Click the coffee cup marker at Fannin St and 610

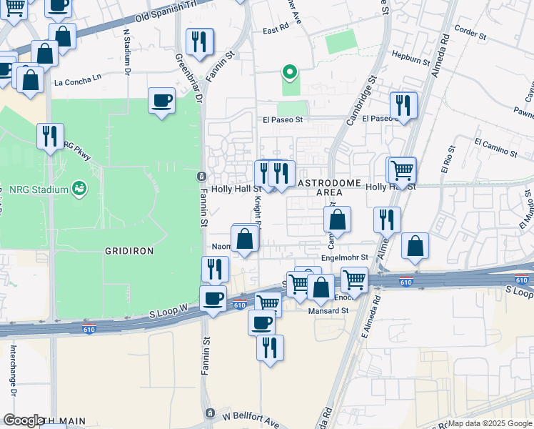(213, 302)
